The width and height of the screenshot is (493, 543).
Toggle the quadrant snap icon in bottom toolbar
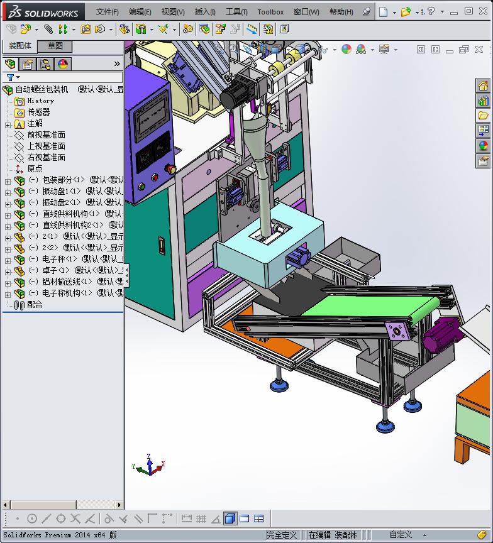tap(61, 518)
